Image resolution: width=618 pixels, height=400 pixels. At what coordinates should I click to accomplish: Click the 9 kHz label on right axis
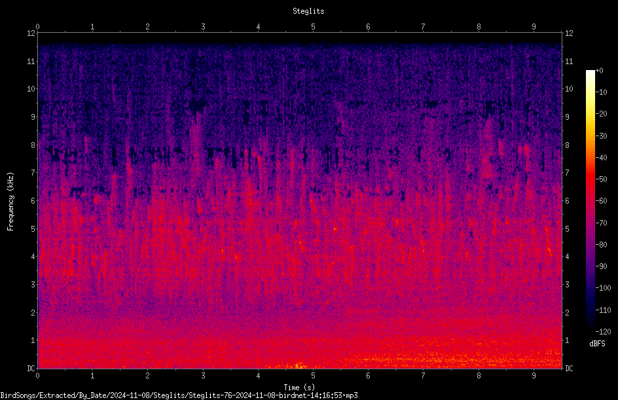[567, 117]
